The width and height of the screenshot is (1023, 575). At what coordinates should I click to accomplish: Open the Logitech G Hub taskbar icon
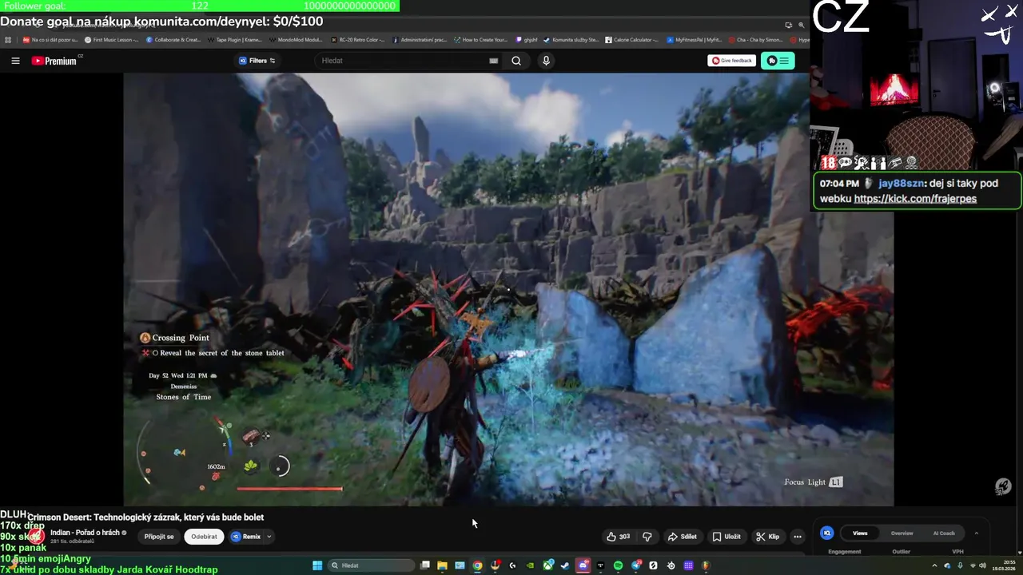[512, 565]
